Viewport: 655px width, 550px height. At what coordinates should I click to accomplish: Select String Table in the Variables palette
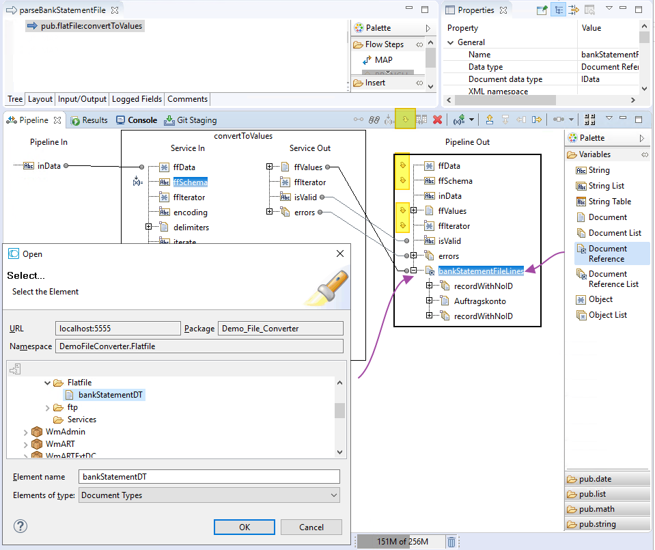coord(607,201)
